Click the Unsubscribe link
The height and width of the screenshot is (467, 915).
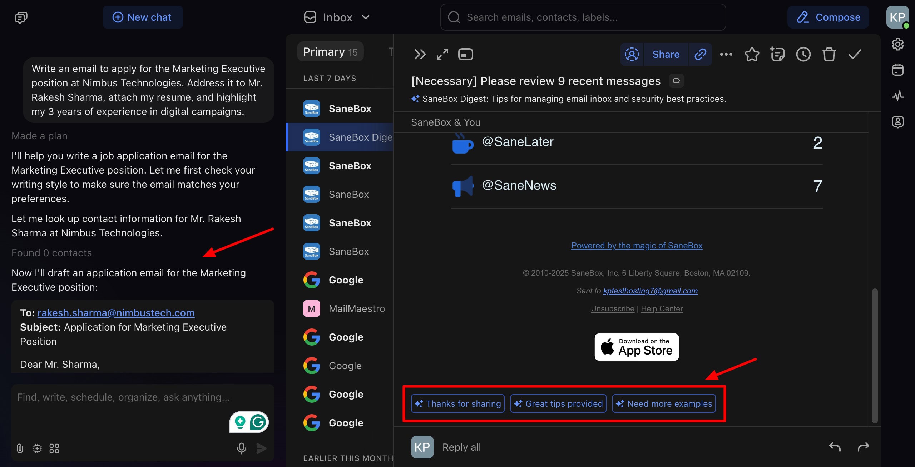612,308
